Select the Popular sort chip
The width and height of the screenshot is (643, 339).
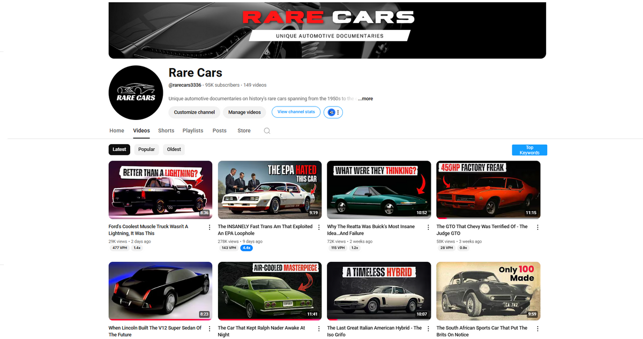point(146,149)
